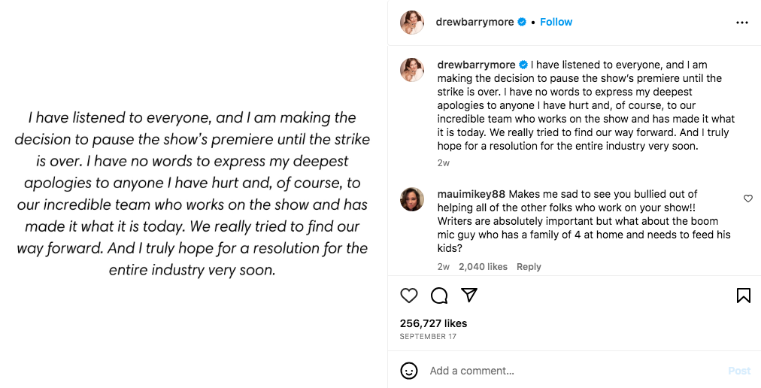Screen dimensions: 761x388
Task: Reply to mauimikey88's comment
Action: (529, 267)
